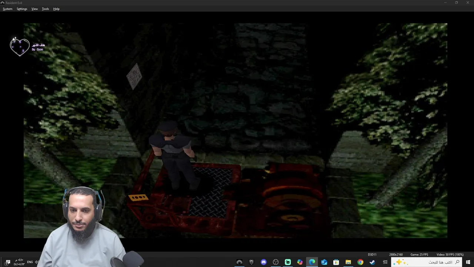This screenshot has height=267, width=474.
Task: Open the Tools menu
Action: tap(45, 9)
